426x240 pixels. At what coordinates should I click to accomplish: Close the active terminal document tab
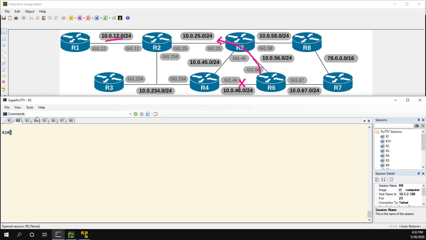tap(369, 121)
